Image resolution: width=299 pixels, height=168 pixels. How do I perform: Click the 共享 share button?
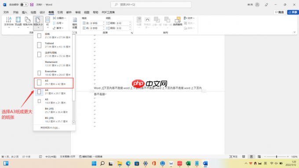(x=293, y=12)
